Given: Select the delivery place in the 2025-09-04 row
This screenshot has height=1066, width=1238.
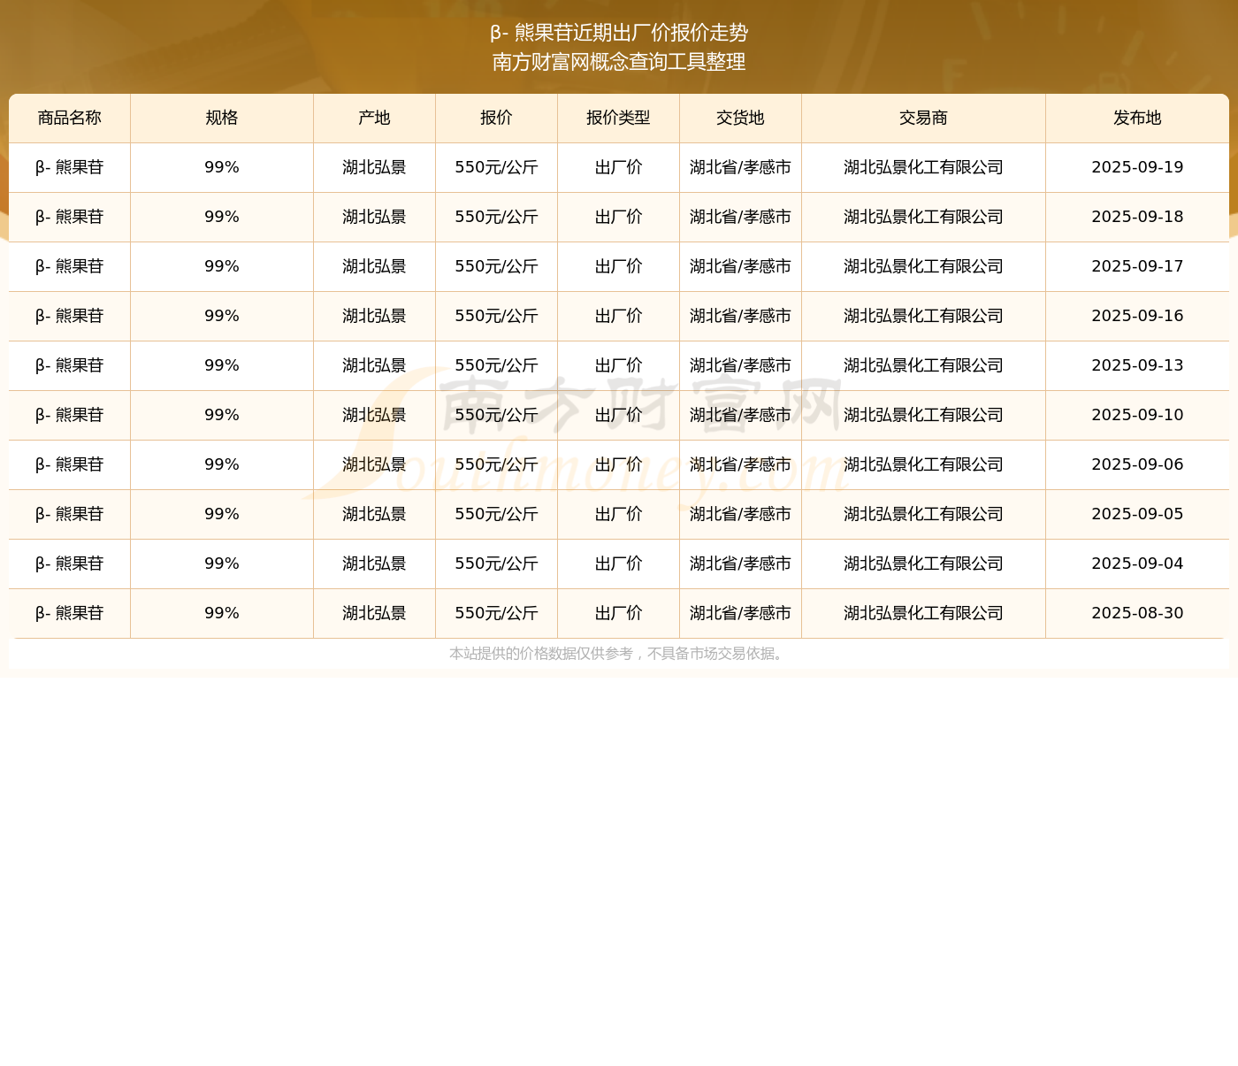Looking at the screenshot, I should [x=740, y=564].
